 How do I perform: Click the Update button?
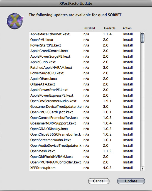(131, 181)
